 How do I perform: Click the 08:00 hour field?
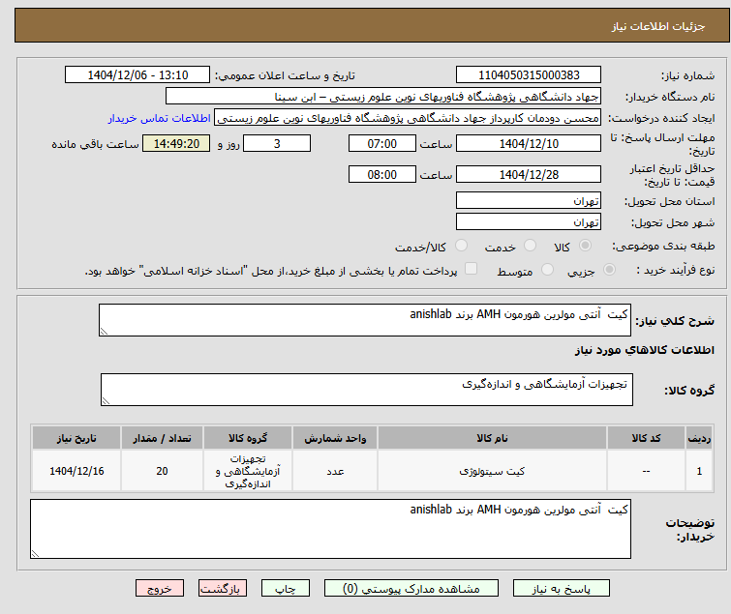coord(382,174)
